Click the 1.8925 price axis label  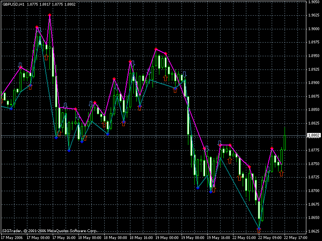point(314,69)
